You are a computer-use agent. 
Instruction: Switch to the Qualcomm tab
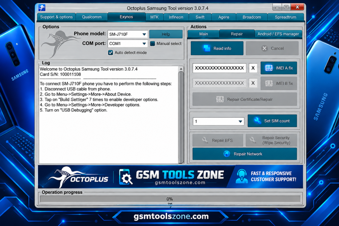[x=91, y=17]
